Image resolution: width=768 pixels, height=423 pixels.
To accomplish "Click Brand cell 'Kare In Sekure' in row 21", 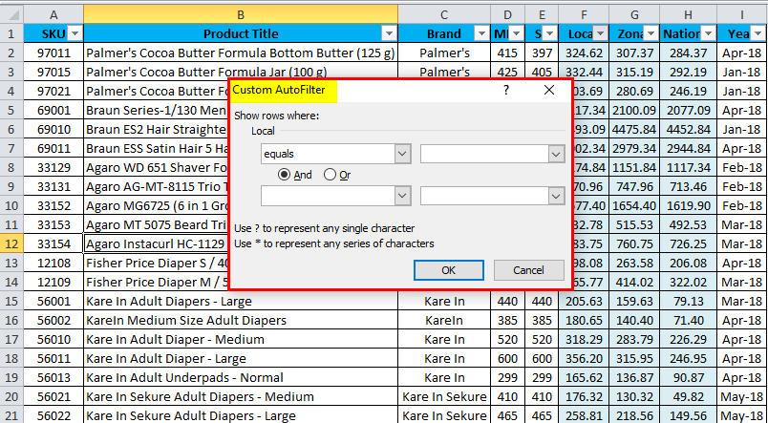I will coord(444,415).
